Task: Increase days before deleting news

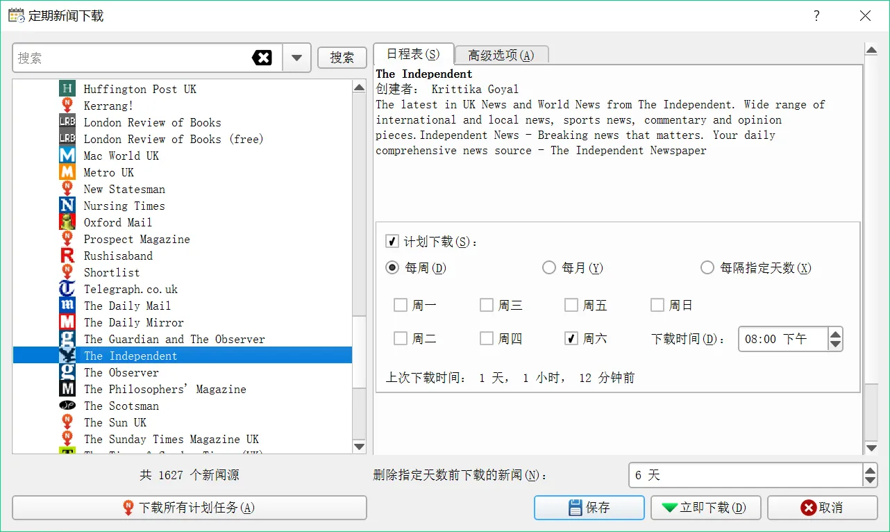Action: tap(871, 470)
